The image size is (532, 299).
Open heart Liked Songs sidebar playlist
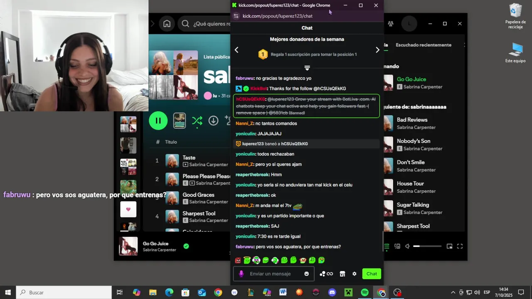coord(128,209)
